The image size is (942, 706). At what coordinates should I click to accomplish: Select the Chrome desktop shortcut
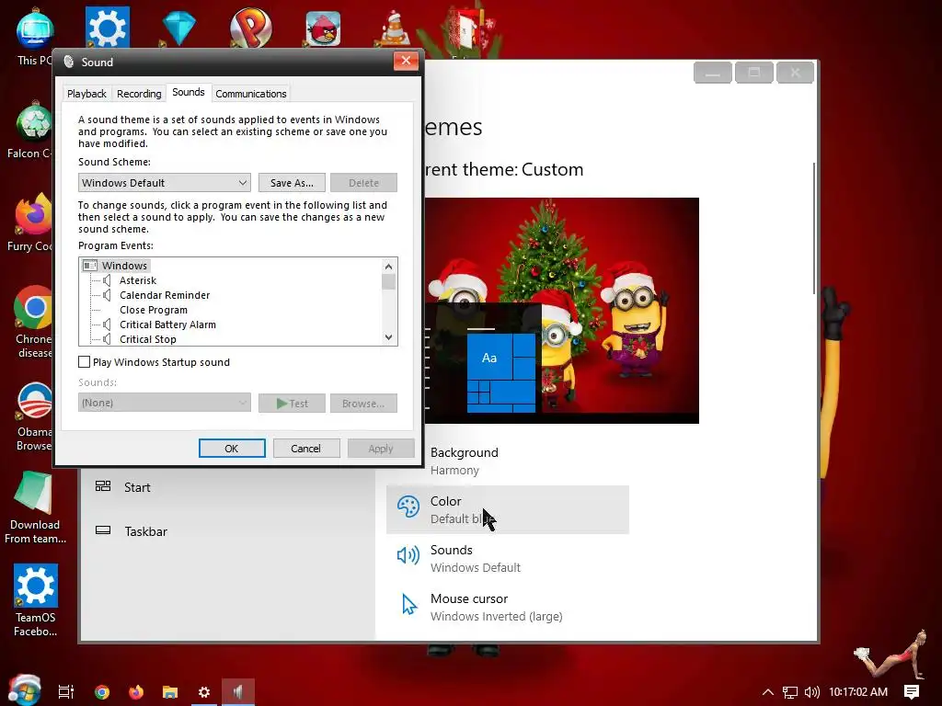[x=34, y=322]
